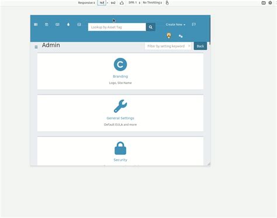Open the Components drive icon in navbar
Image resolution: width=277 pixels, height=218 pixels.
click(x=79, y=25)
